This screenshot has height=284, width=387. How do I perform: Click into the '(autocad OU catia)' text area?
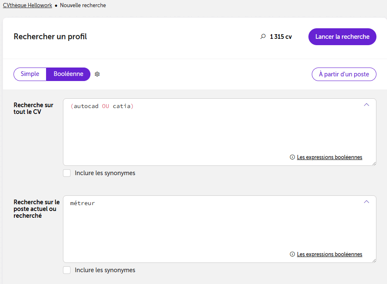[x=220, y=132]
